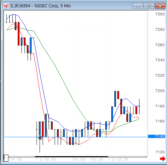Screen dimensions: 167x165
Task: Click the 14:30 time axis label
Action: tap(16, 159)
